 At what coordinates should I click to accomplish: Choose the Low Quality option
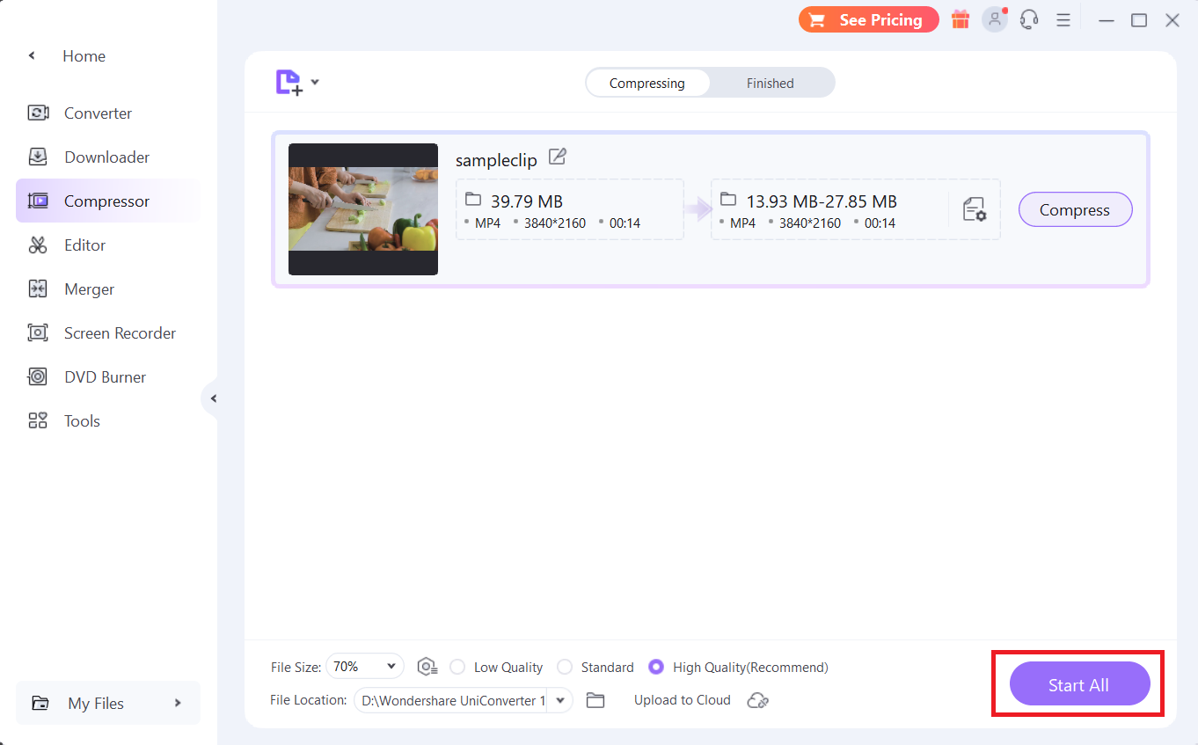click(x=457, y=667)
